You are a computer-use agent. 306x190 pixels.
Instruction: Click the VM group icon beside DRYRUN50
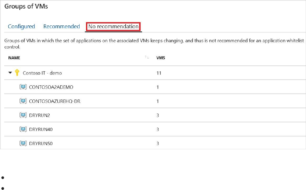(23, 143)
